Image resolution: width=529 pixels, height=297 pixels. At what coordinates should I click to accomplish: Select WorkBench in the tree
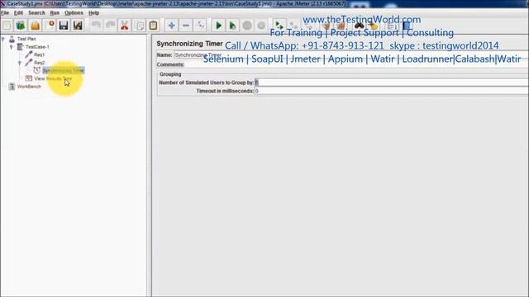pos(29,87)
